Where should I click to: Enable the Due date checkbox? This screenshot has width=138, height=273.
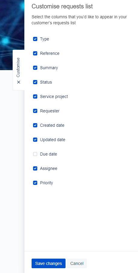point(35,154)
